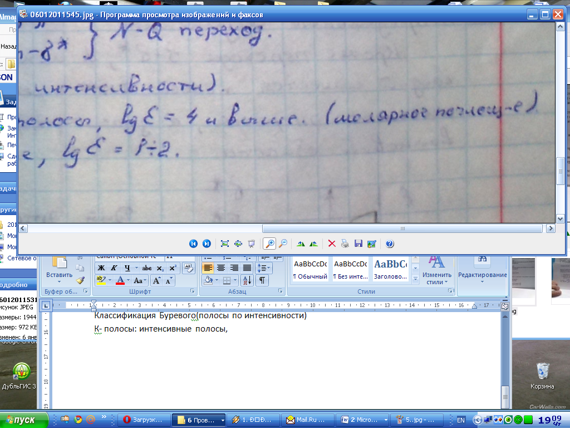The height and width of the screenshot is (428, 570).
Task: Open Recycle Bin (Корзина) on desktop
Action: click(542, 376)
